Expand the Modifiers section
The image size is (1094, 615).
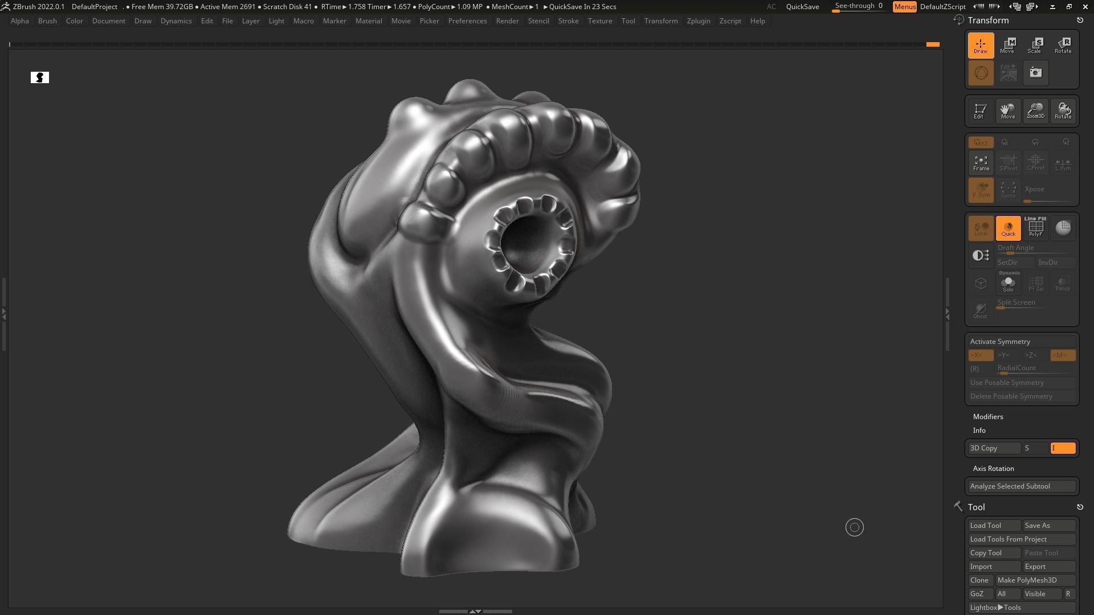click(x=988, y=417)
